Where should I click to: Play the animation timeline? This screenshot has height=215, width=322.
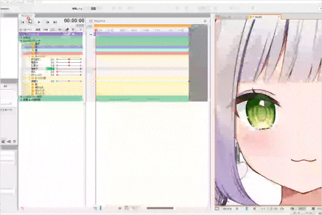point(39,22)
